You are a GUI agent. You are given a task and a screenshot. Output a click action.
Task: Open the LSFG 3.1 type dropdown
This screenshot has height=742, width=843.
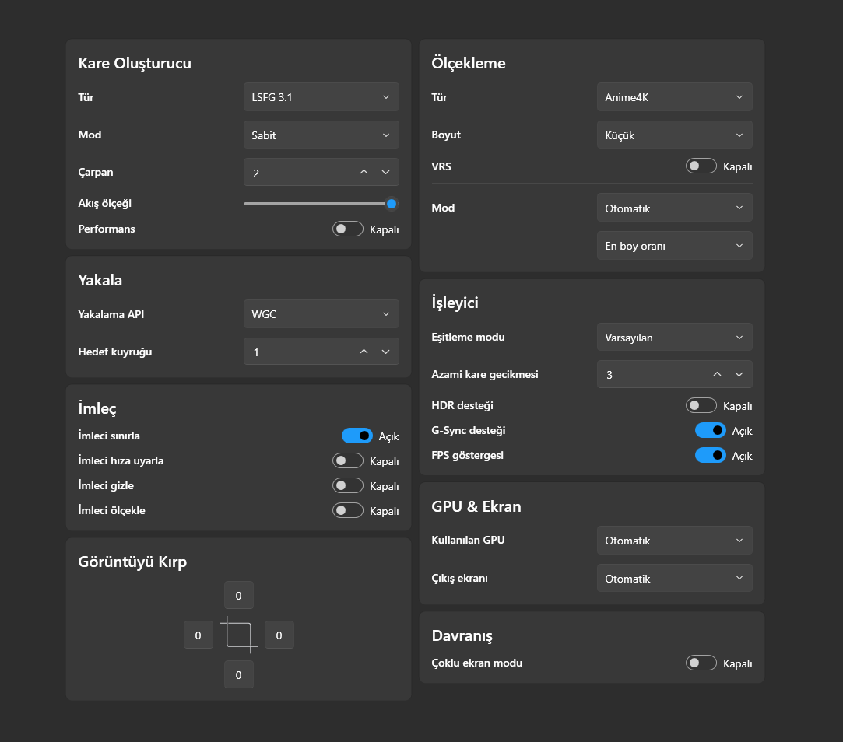coord(321,97)
